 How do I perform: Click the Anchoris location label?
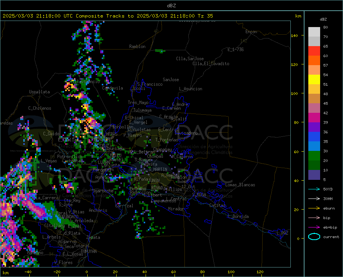tap(98, 210)
